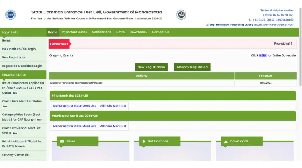Click the News panel header icon

[62, 142]
